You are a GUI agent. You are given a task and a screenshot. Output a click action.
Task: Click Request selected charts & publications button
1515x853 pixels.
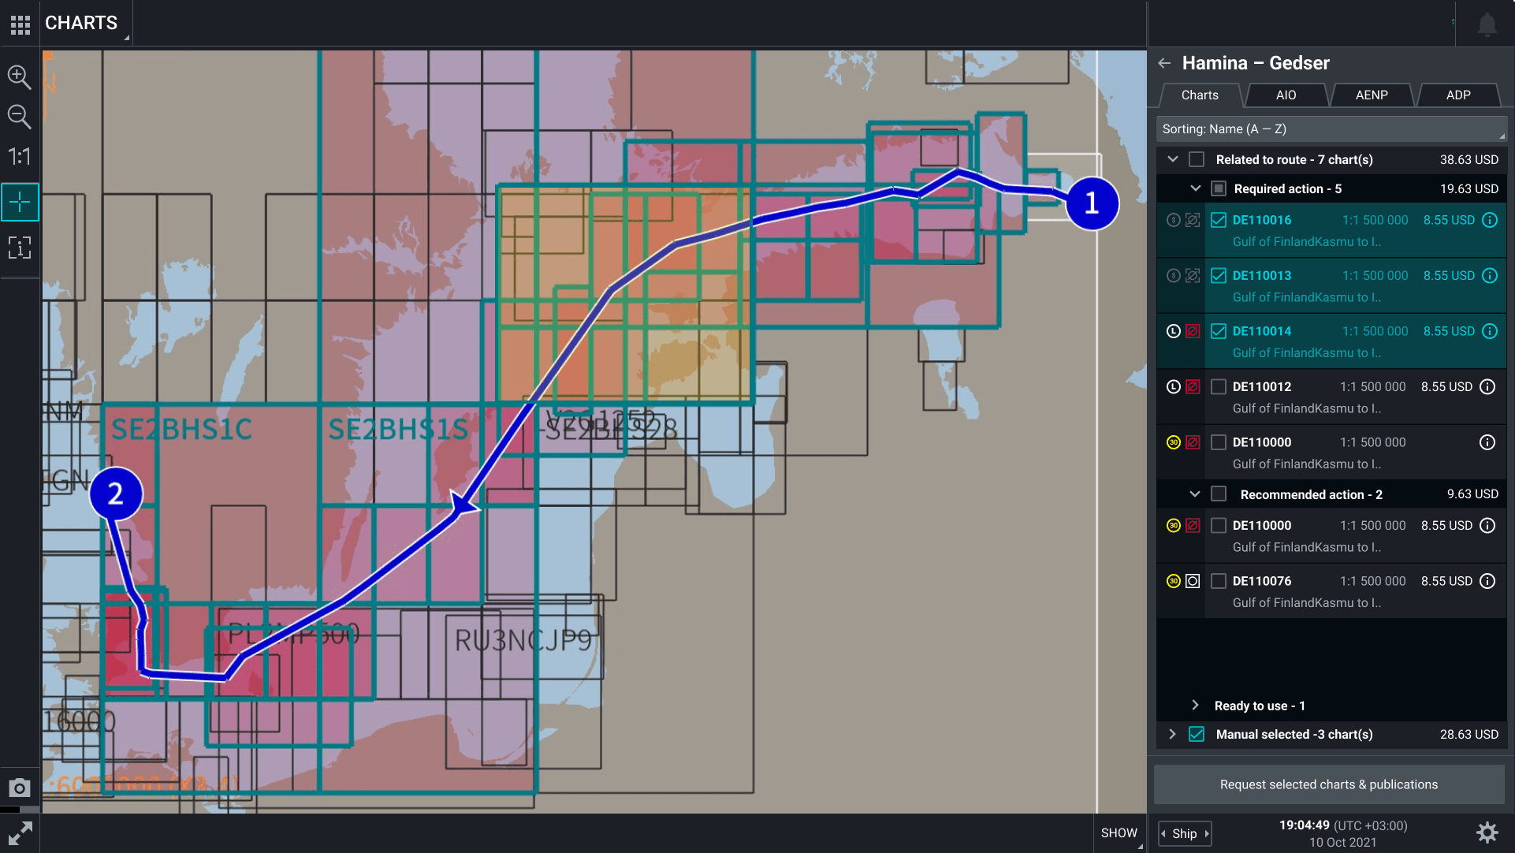[1329, 784]
